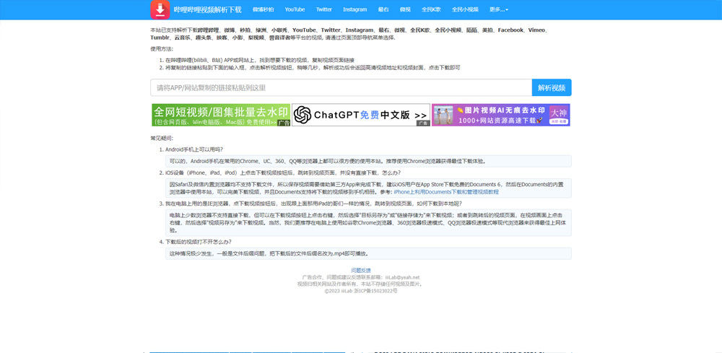Click the answer recommending Chrome on Android
Screen dimensions: 722x353
(x=368, y=161)
